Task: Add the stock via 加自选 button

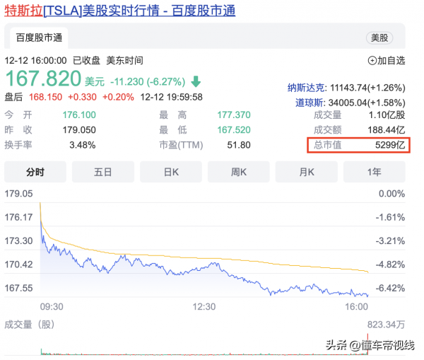Action: tap(387, 60)
